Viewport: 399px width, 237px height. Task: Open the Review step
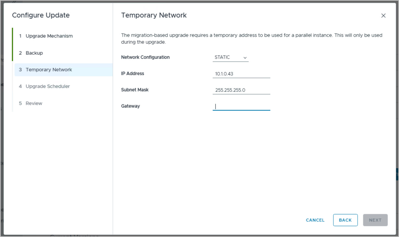coord(34,103)
